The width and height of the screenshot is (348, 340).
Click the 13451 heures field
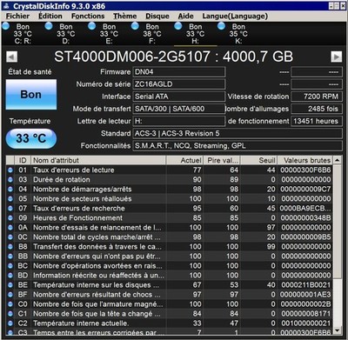click(317, 121)
